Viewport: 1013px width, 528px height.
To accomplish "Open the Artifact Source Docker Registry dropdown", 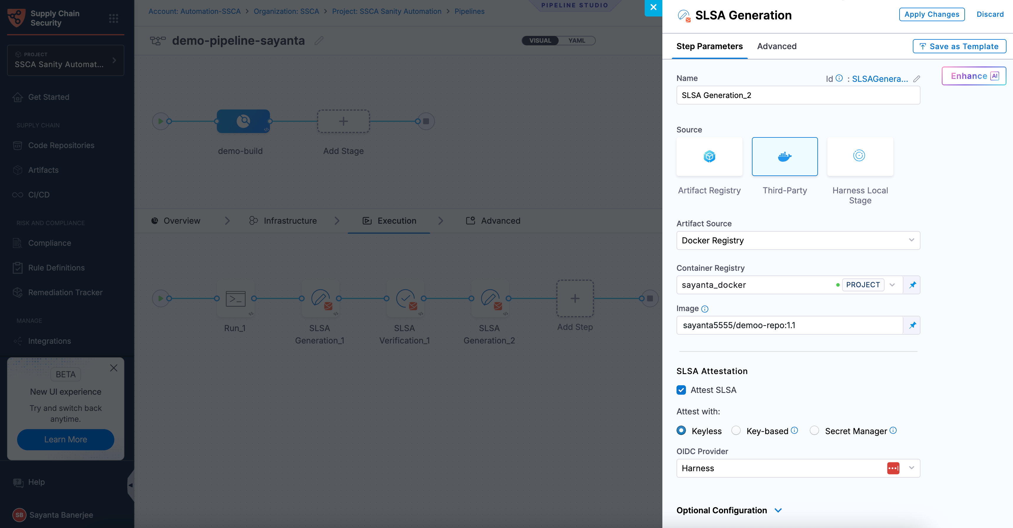I will (x=798, y=240).
